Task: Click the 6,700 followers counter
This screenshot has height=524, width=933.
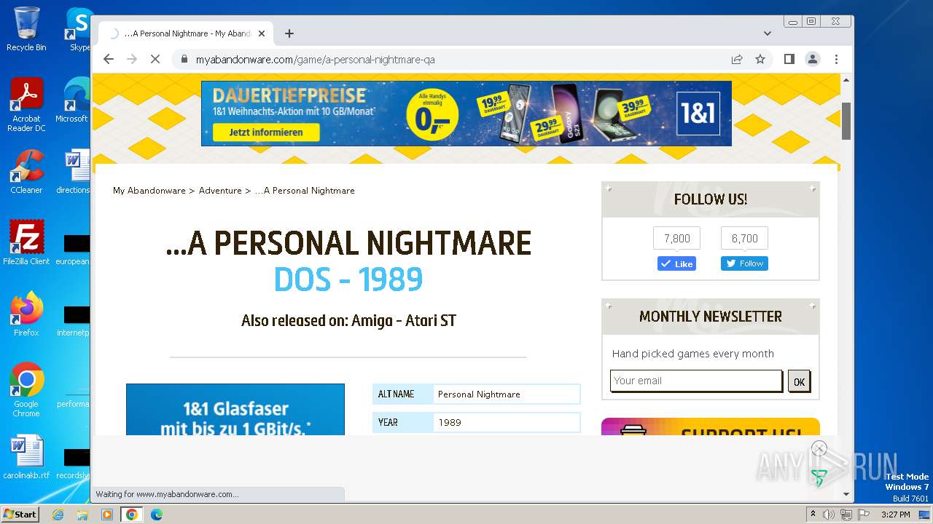Action: tap(744, 238)
